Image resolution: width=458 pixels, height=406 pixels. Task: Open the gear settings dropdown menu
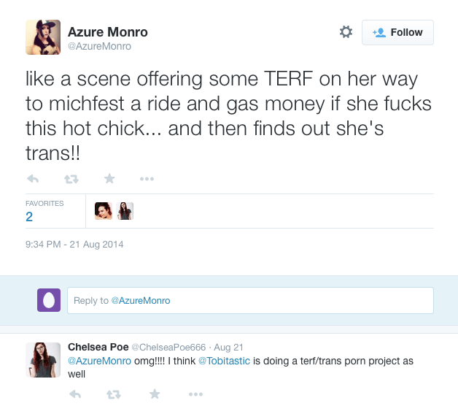click(346, 32)
